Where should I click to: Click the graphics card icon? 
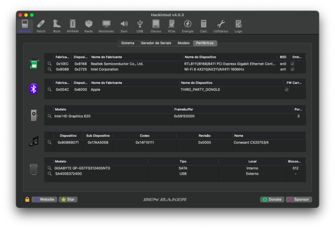pyautogui.click(x=34, y=115)
